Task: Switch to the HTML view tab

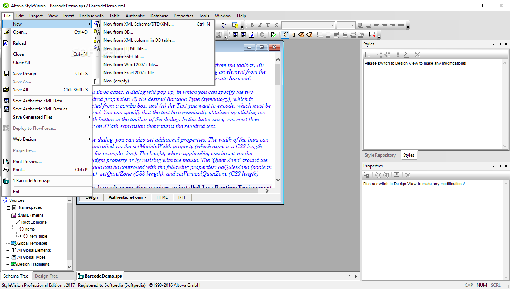Action: click(x=162, y=197)
